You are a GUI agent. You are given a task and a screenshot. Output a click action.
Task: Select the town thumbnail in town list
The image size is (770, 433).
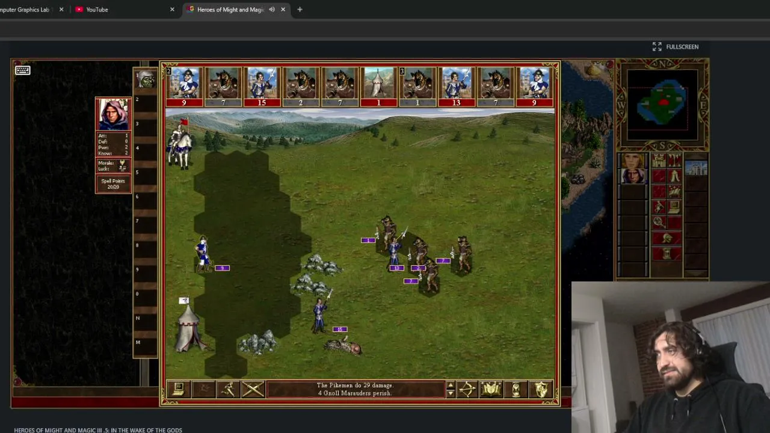coord(696,167)
